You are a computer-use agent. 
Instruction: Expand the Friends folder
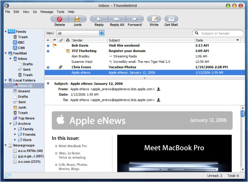tap(15, 134)
